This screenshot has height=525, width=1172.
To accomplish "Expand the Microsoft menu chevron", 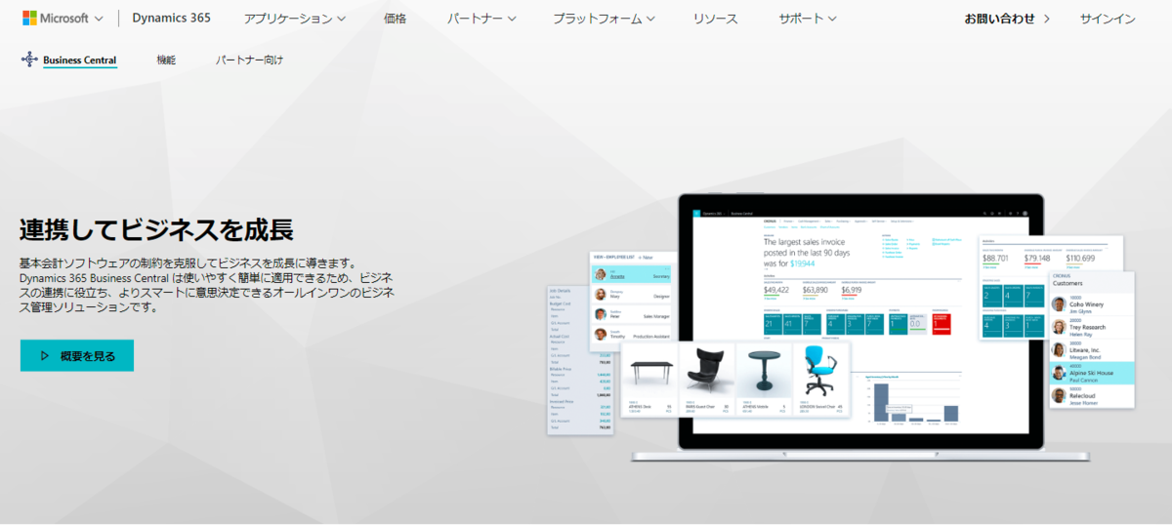I will (x=100, y=19).
